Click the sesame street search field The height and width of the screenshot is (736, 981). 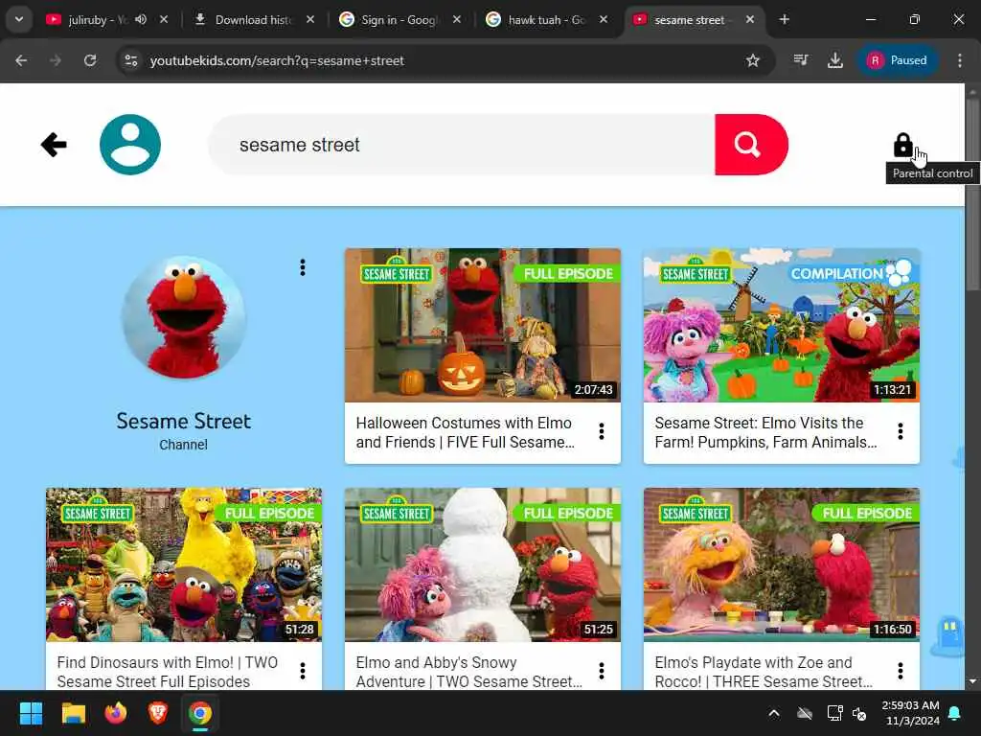point(462,145)
